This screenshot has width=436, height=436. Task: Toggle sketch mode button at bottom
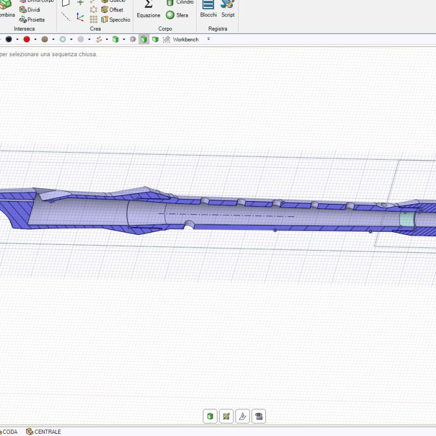point(226,416)
